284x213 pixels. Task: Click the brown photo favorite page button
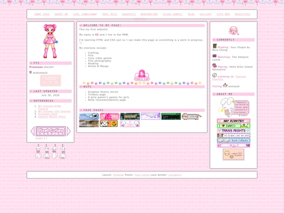pos(89,124)
